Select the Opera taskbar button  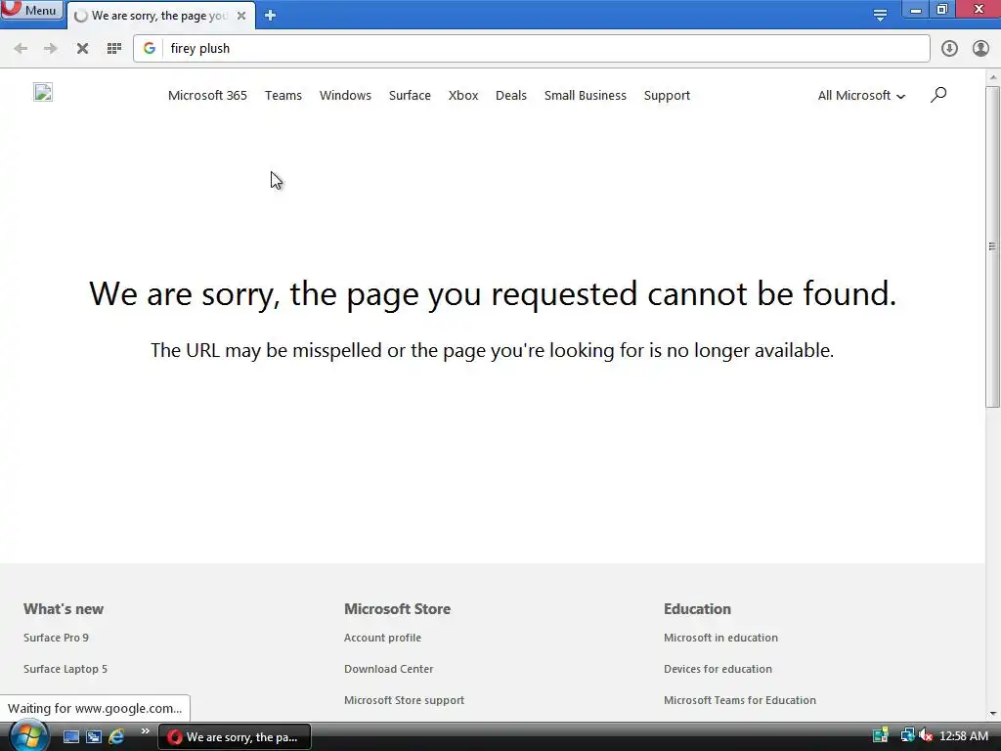[235, 737]
